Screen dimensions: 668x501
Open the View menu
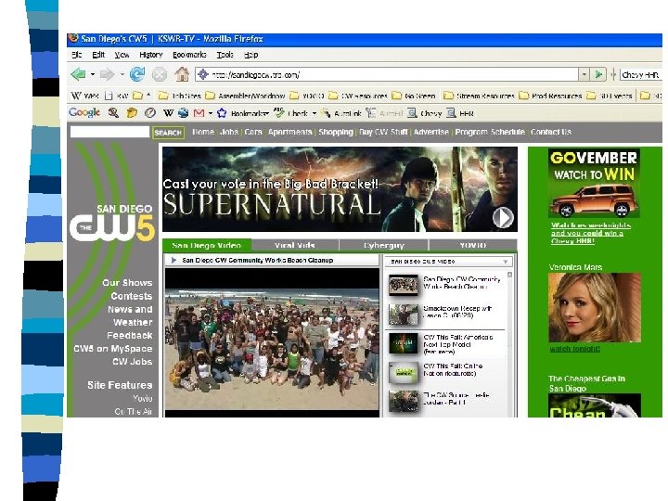122,55
